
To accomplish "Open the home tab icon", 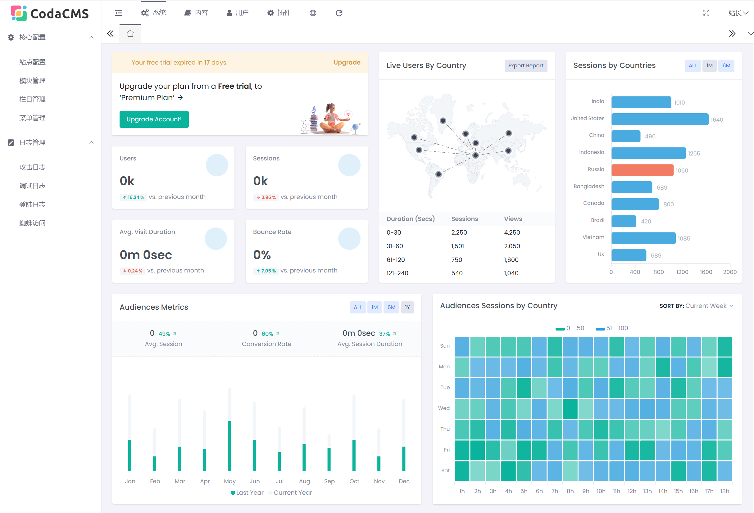I will [130, 34].
